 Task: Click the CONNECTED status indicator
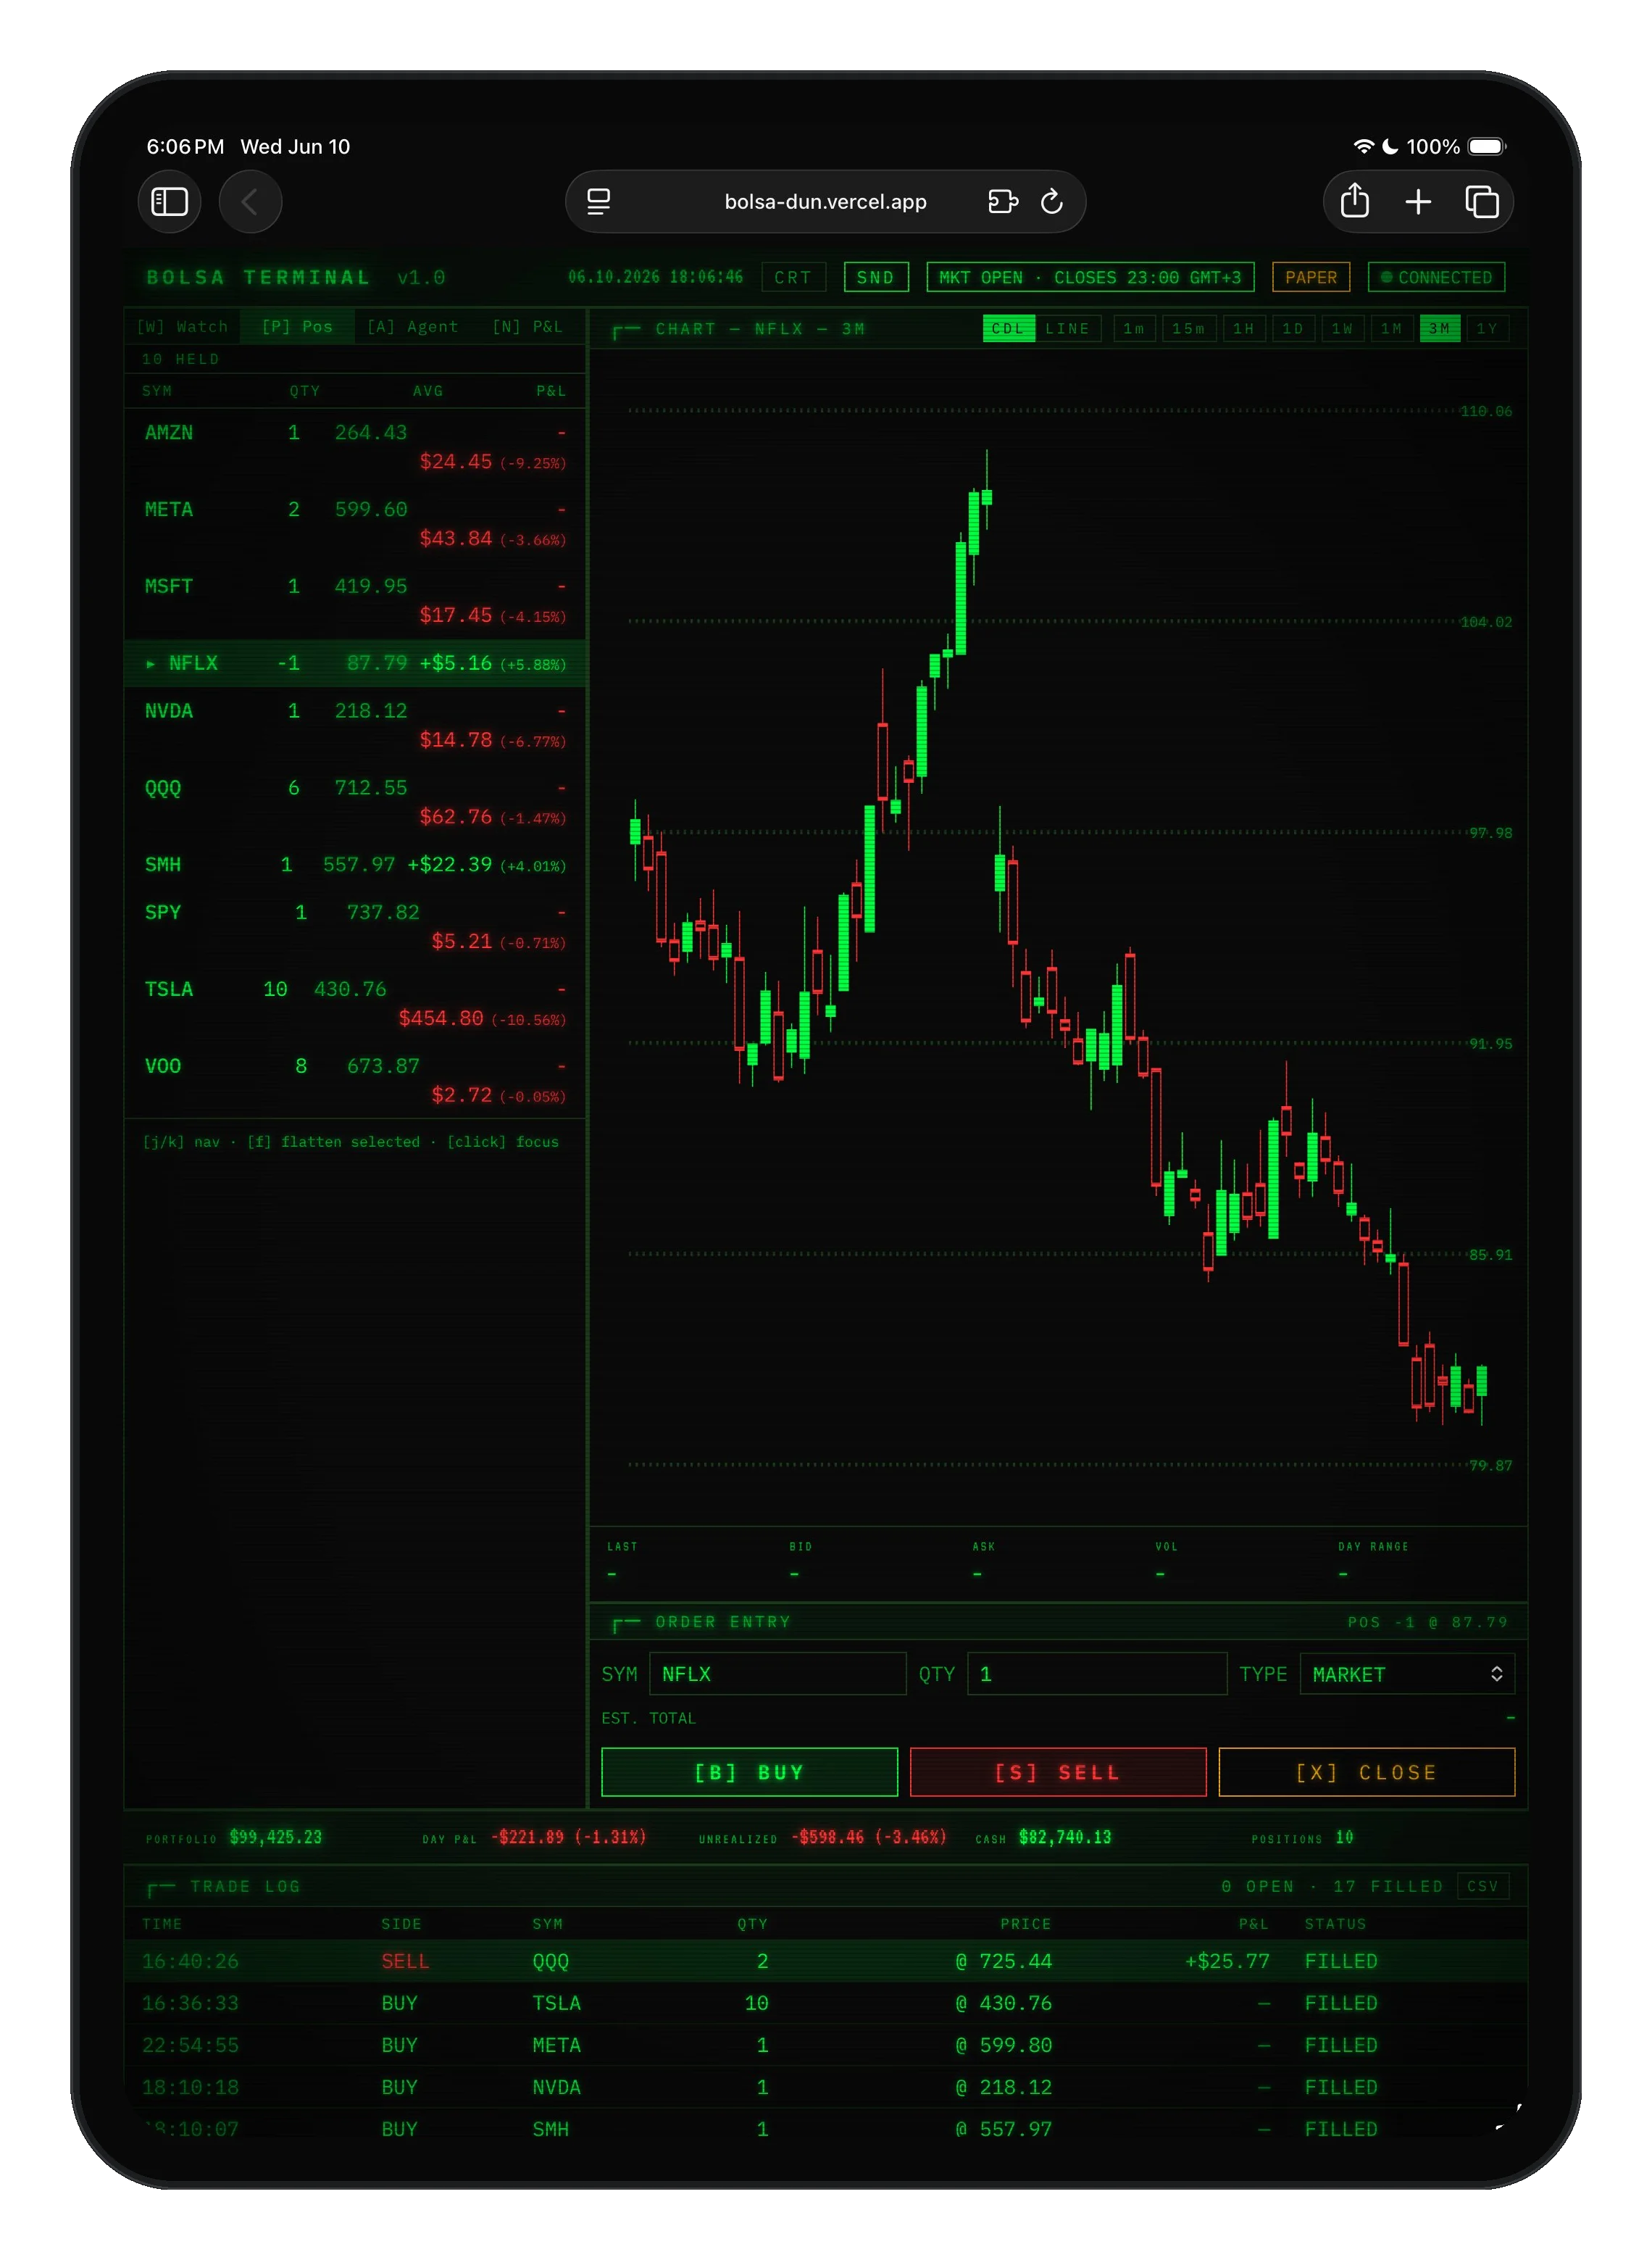click(x=1435, y=277)
